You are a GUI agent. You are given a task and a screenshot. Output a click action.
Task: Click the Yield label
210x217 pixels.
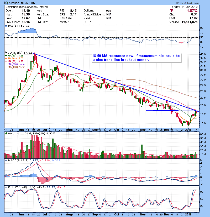(x=87, y=18)
